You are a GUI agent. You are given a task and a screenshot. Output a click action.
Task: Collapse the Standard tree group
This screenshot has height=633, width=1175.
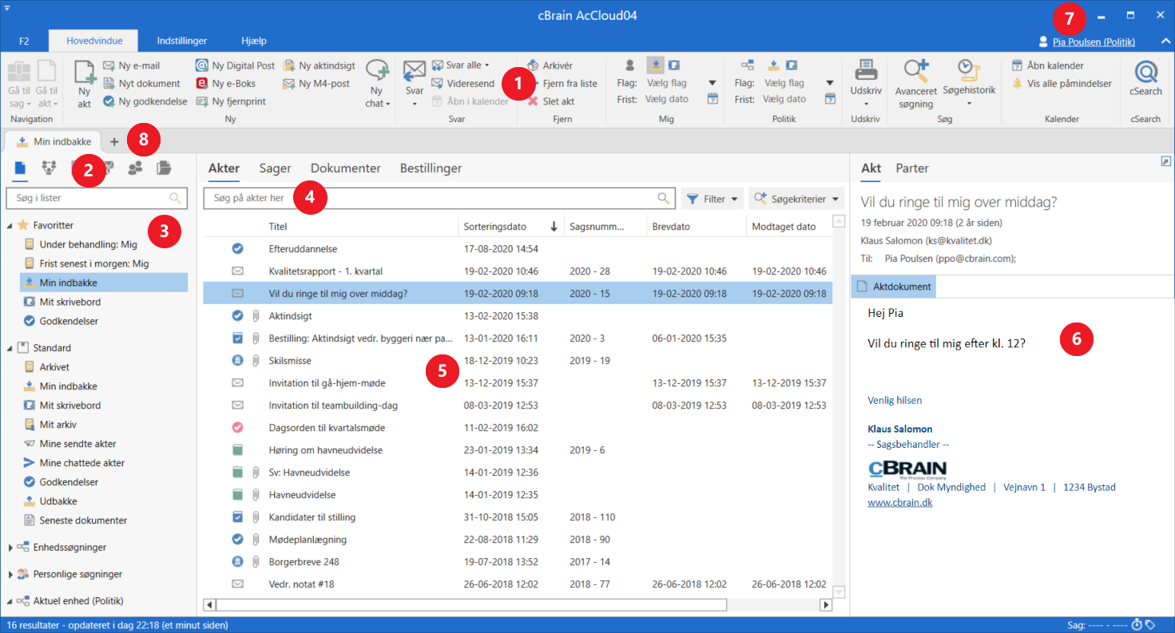(10, 348)
